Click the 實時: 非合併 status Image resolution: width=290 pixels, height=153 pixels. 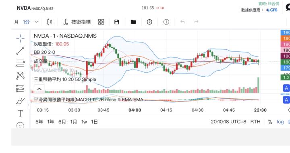coord(269,4)
